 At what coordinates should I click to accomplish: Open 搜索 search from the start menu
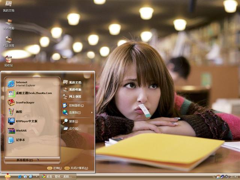(x=70, y=121)
